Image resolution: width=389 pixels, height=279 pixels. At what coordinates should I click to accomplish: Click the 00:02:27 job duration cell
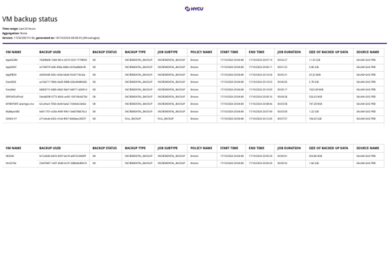pos(282,60)
